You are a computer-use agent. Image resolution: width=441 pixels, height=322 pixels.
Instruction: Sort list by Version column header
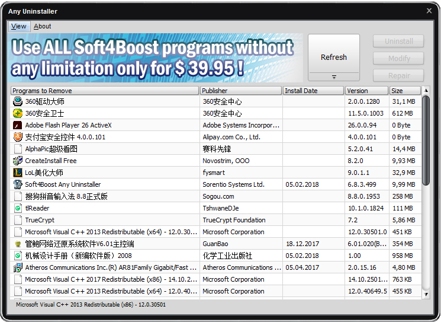(366, 91)
